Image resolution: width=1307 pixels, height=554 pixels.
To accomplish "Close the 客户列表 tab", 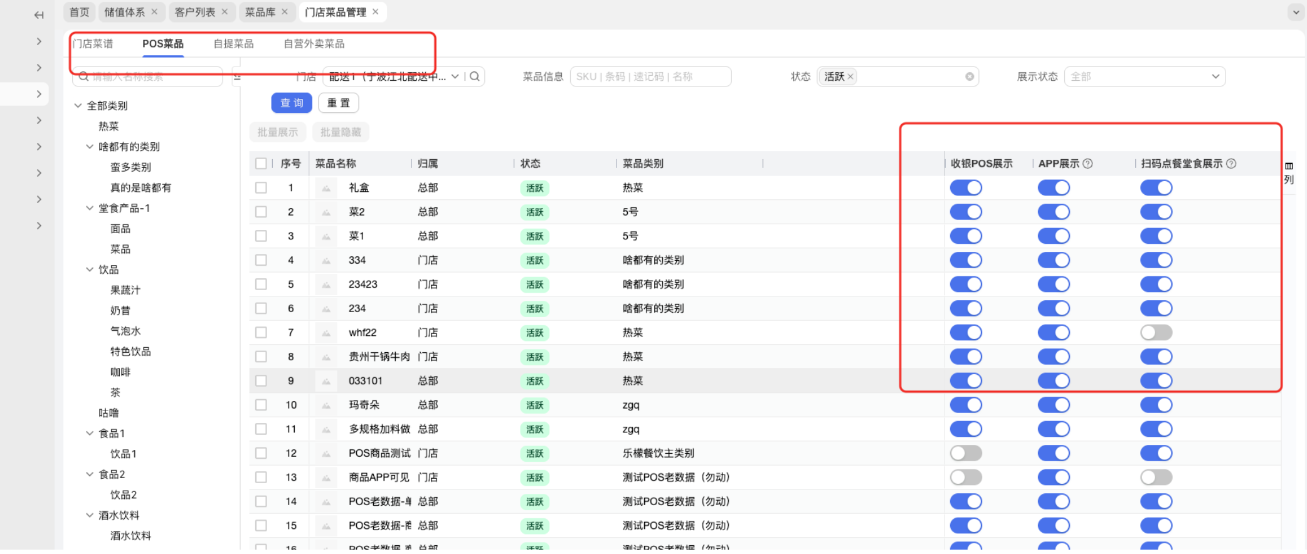I will (x=225, y=12).
